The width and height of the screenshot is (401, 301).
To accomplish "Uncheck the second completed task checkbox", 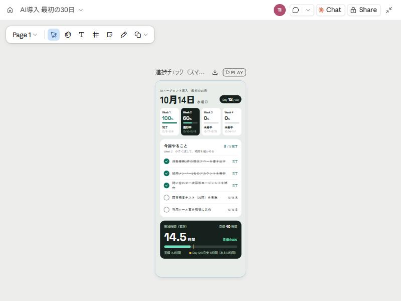I will 166,173.
